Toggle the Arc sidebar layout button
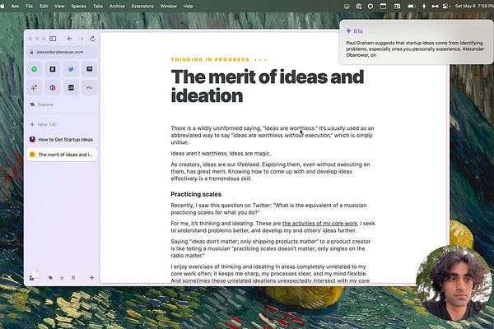 53,39
